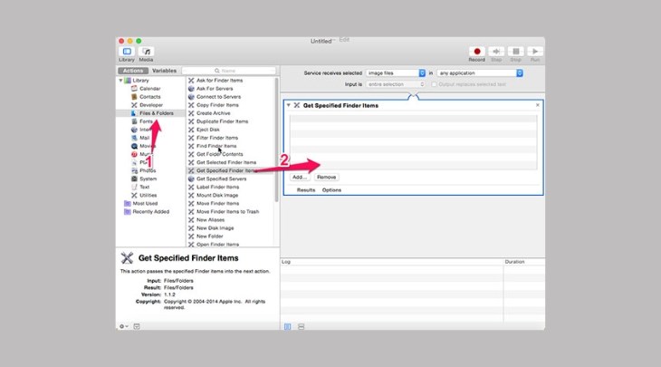This screenshot has width=661, height=367.
Task: Choose the Utilities library category
Action: pyautogui.click(x=148, y=195)
